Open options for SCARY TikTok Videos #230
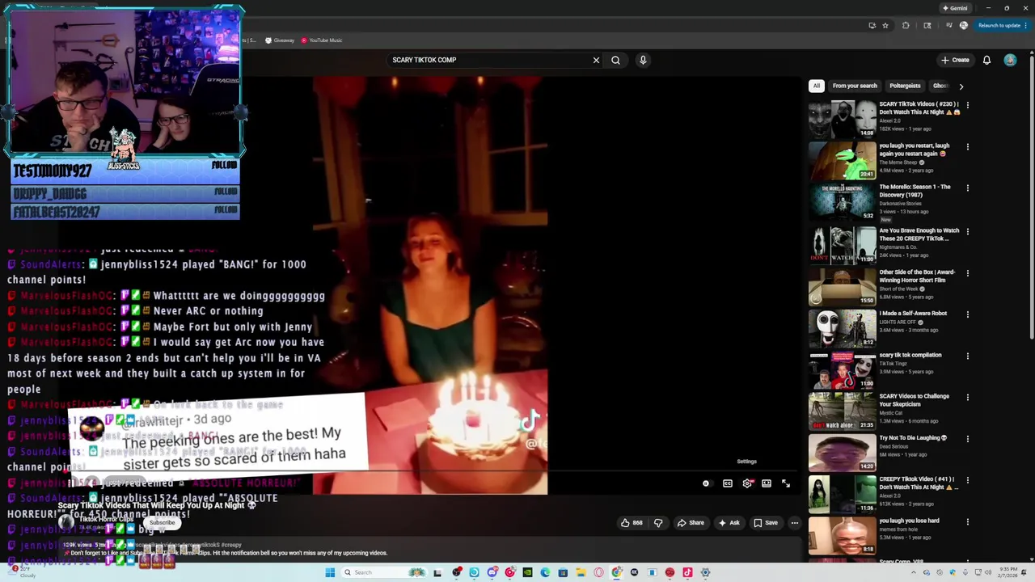The height and width of the screenshot is (582, 1035). 967,105
